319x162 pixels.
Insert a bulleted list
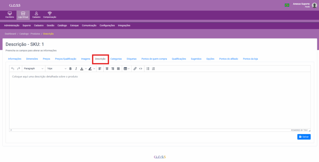tap(148, 68)
